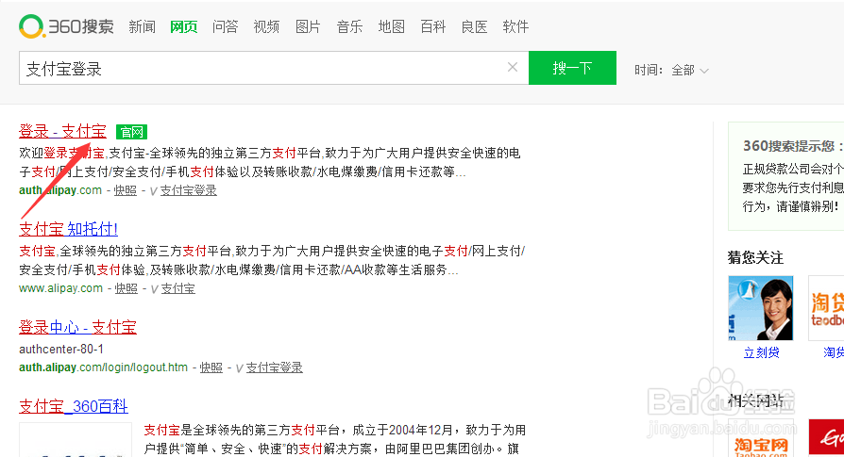Viewport: 844px width, 457px height.
Task: Click the www.alipay.com URL text
Action: click(60, 288)
